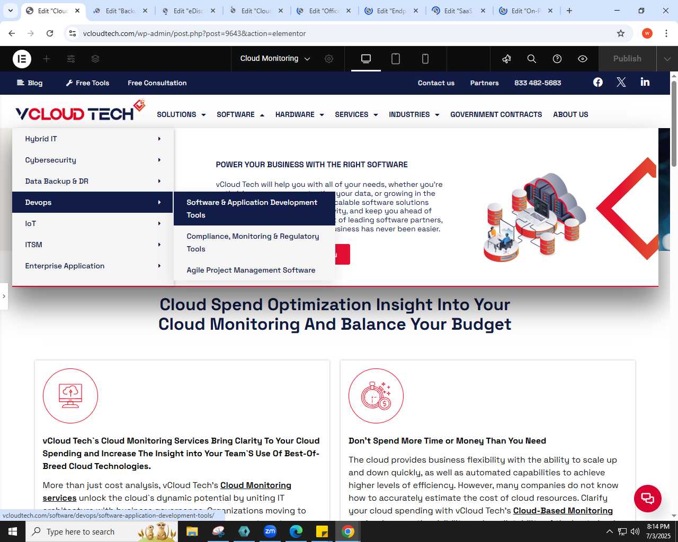This screenshot has width=678, height=542.
Task: Open ABOUT US page
Action: (x=570, y=114)
